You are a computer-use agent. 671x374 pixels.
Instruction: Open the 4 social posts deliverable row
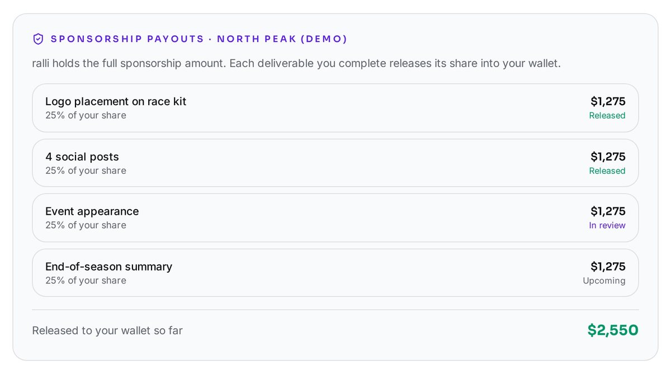(x=335, y=163)
